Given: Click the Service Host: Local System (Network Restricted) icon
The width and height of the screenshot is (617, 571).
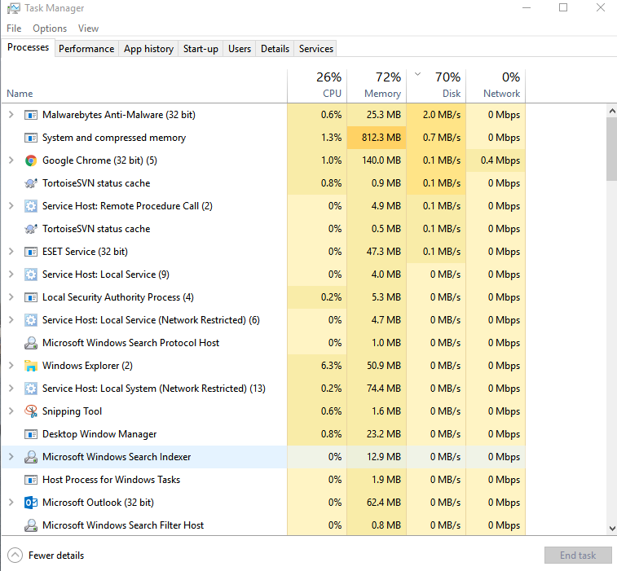Looking at the screenshot, I should 31,389.
